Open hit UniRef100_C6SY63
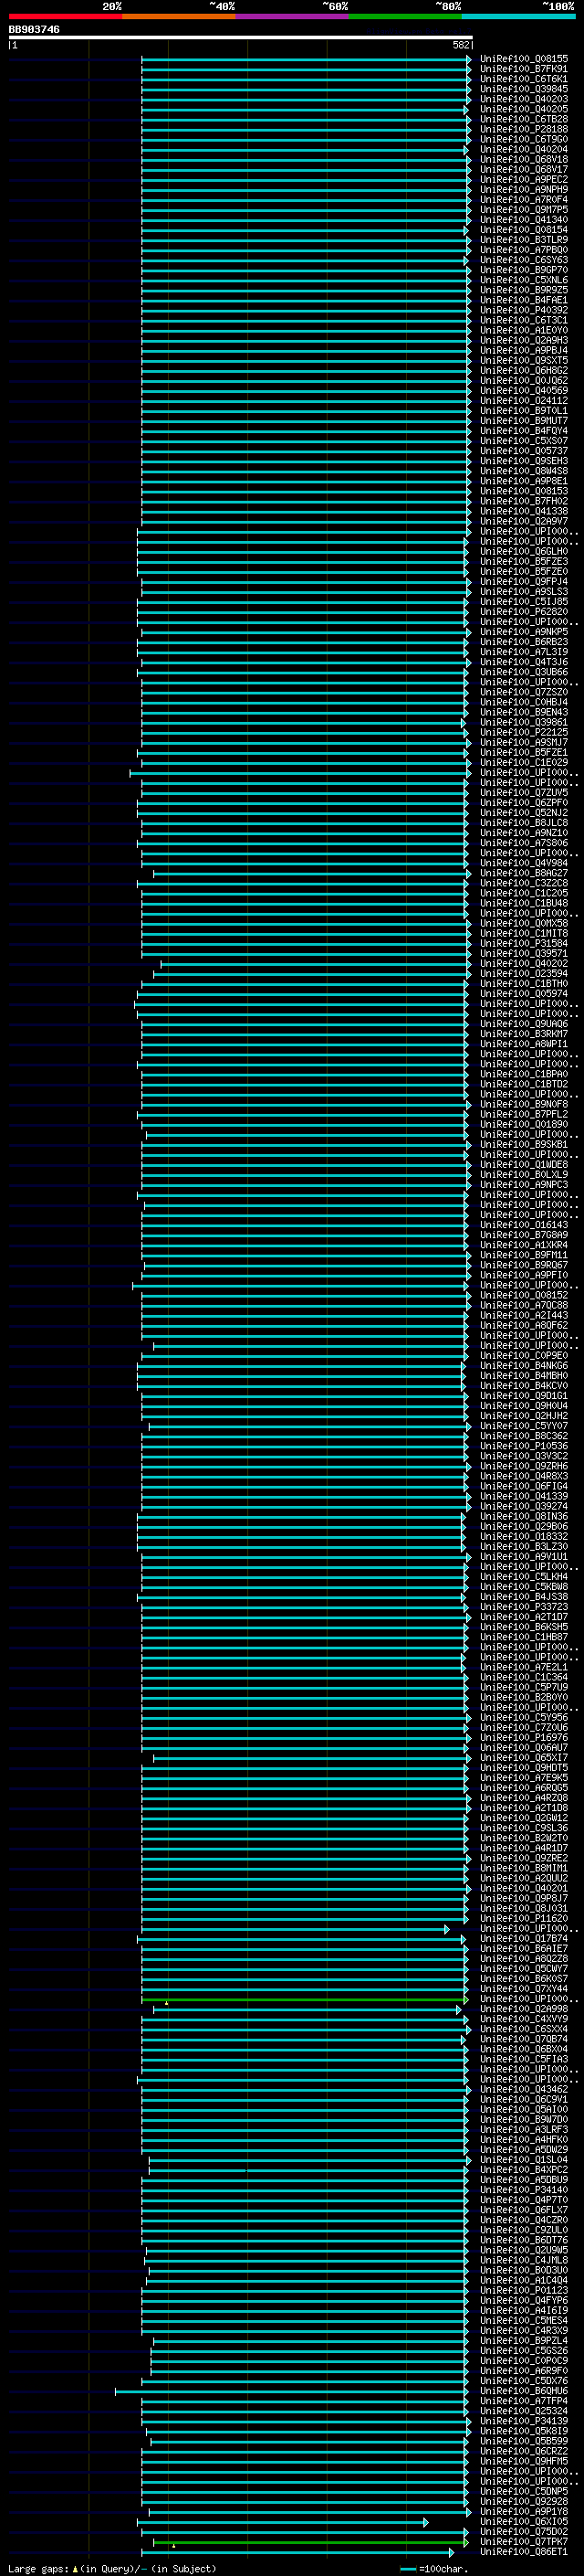The height and width of the screenshot is (2576, 584). (x=524, y=260)
